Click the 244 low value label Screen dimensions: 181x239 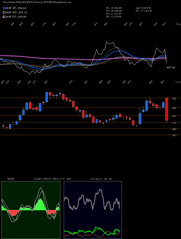tap(29, 82)
